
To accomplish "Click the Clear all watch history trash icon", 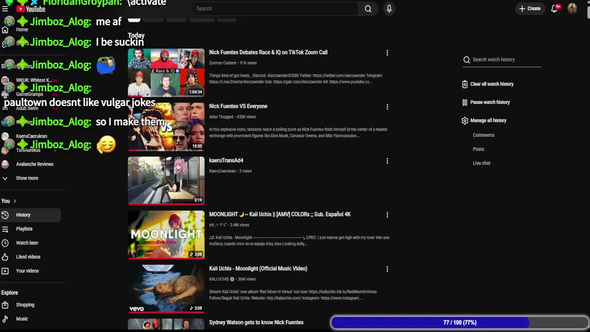I will coord(465,84).
